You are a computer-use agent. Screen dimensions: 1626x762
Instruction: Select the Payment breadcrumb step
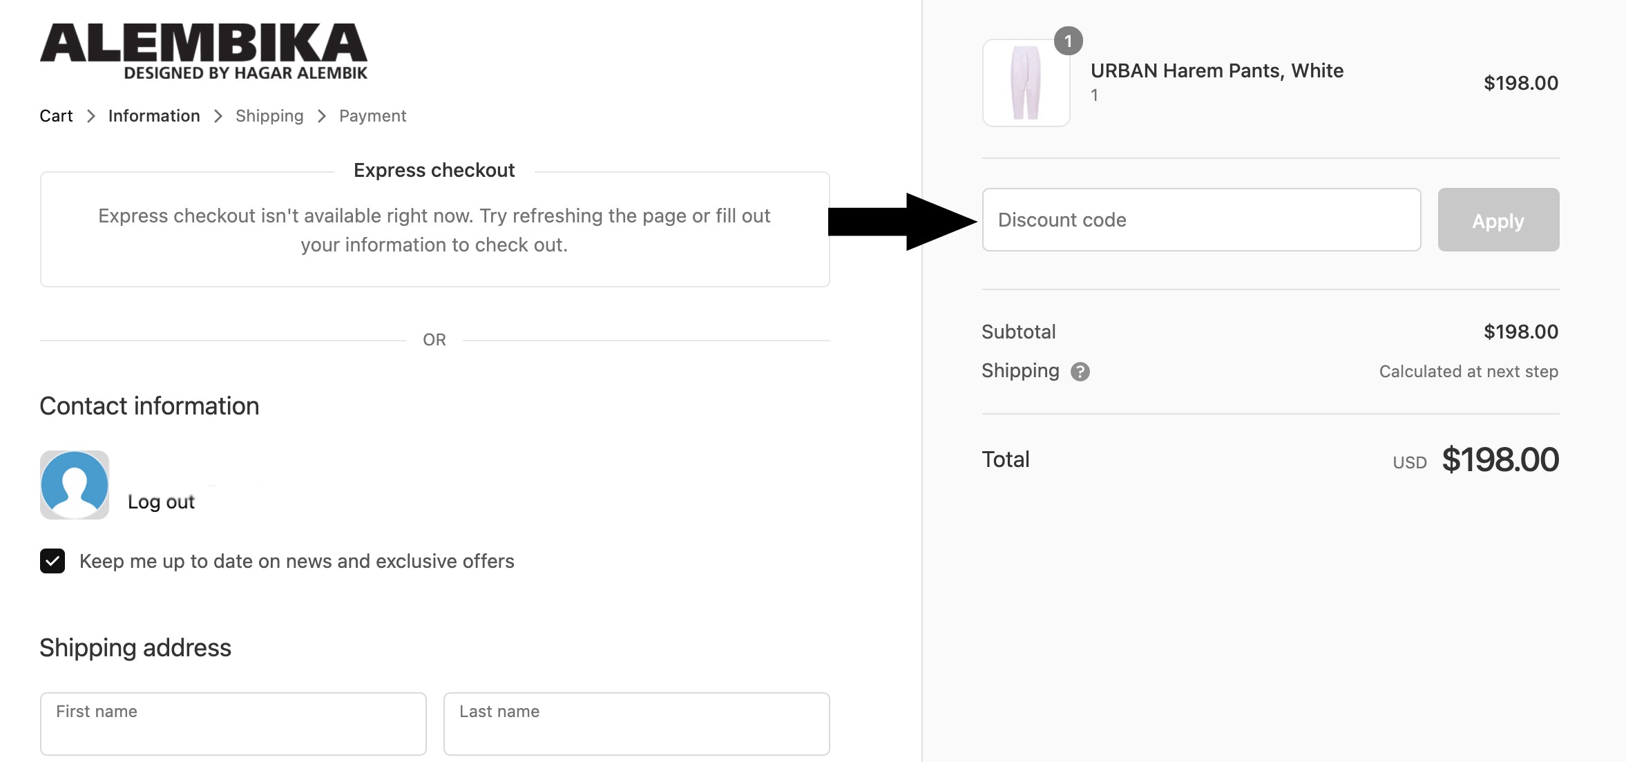[372, 116]
